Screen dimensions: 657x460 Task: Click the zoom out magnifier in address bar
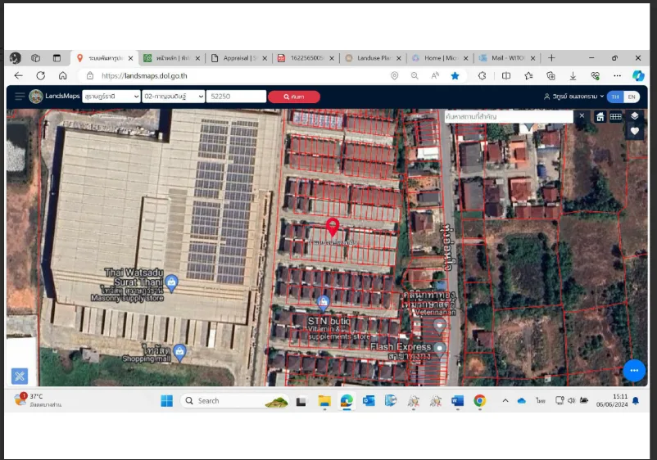click(x=415, y=76)
